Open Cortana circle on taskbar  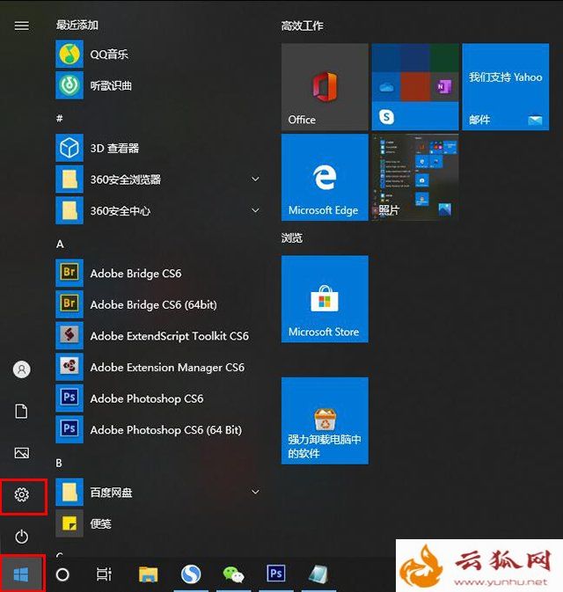(62, 574)
